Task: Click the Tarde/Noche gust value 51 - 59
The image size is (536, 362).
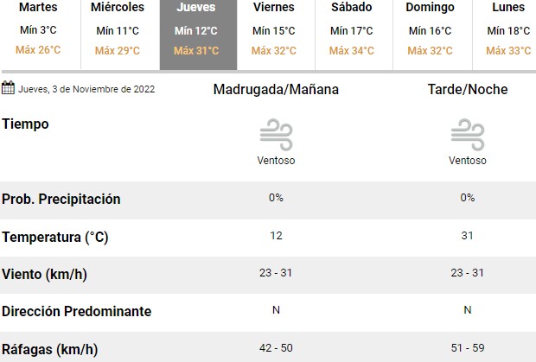Action: 468,348
